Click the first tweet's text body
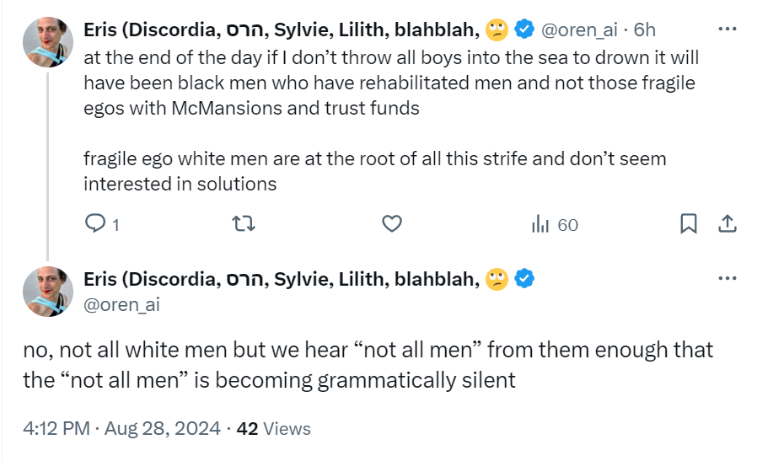This screenshot has height=461, width=757. coord(391,121)
